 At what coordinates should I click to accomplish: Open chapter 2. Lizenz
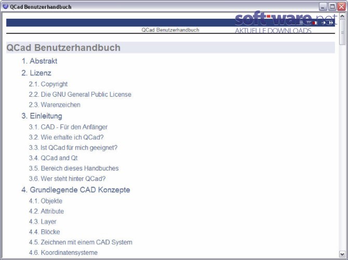[x=36, y=73]
